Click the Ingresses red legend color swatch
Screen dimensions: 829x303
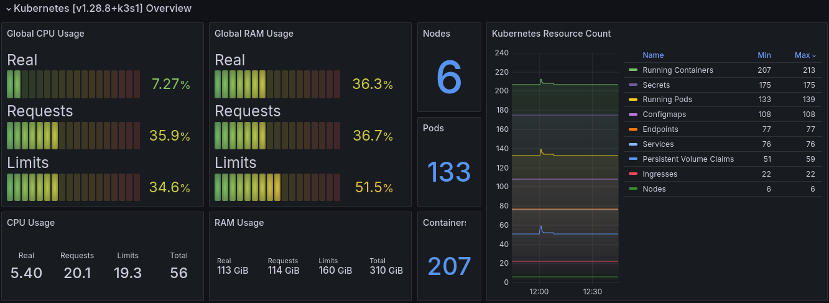633,174
